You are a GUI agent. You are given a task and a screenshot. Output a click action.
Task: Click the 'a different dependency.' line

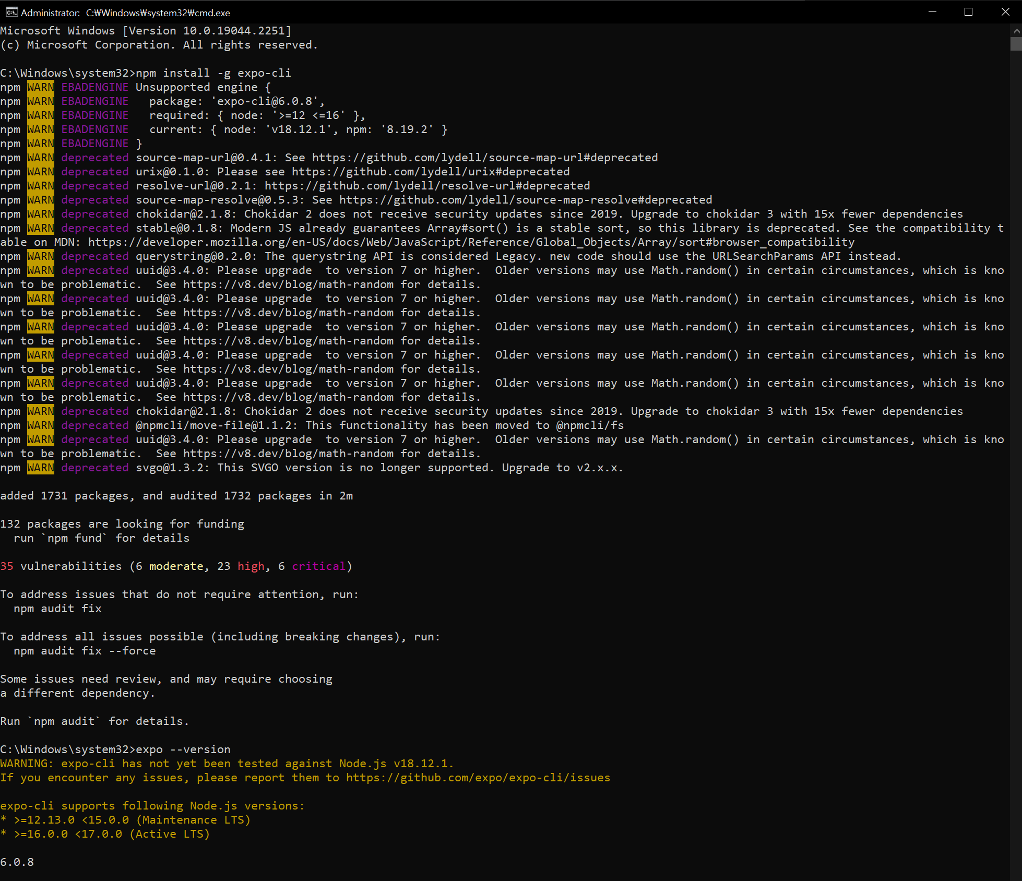[78, 693]
